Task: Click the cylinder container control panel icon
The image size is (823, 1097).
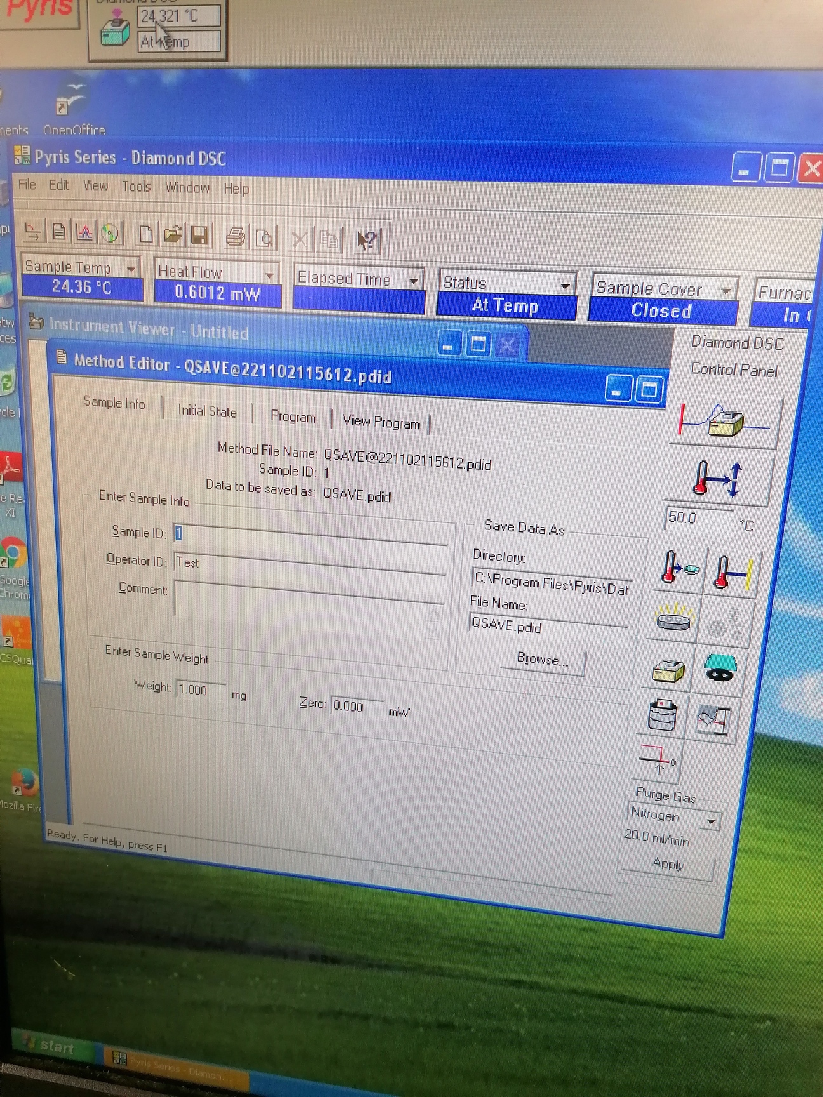Action: (662, 715)
